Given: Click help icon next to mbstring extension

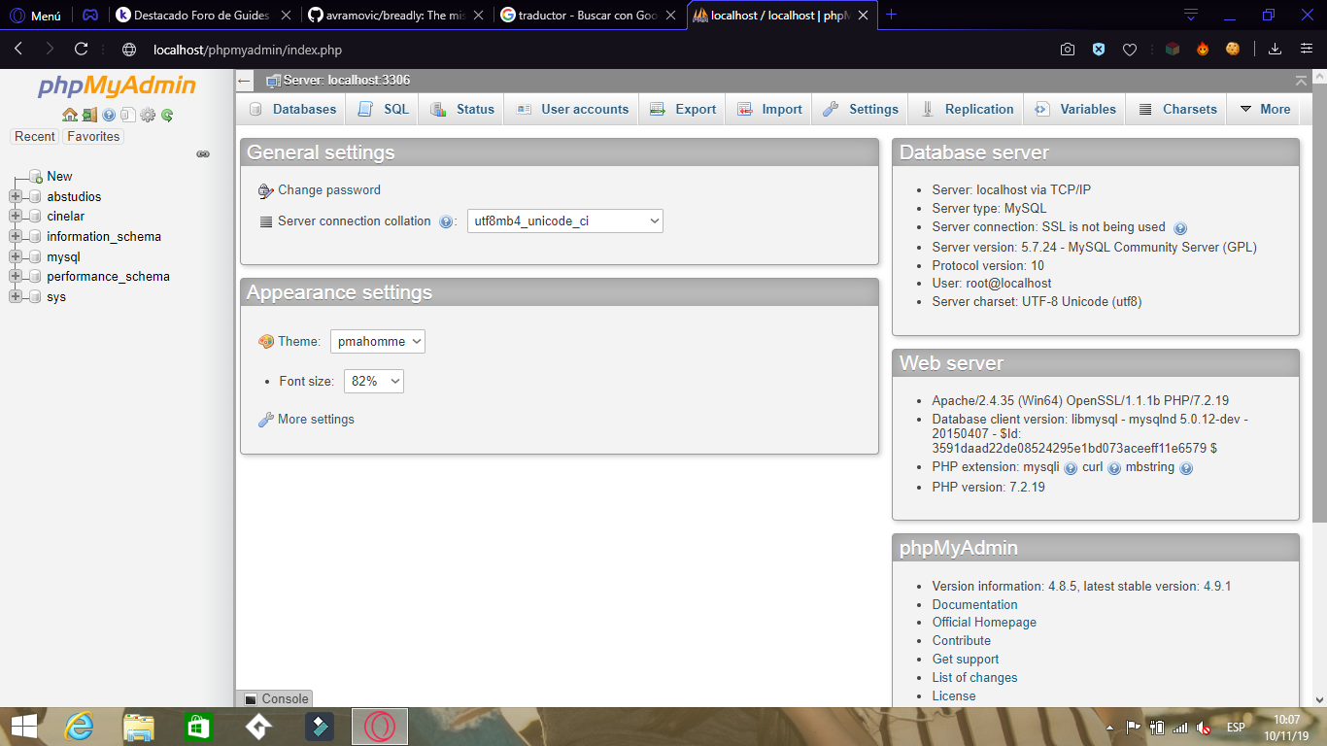Looking at the screenshot, I should click(1186, 468).
